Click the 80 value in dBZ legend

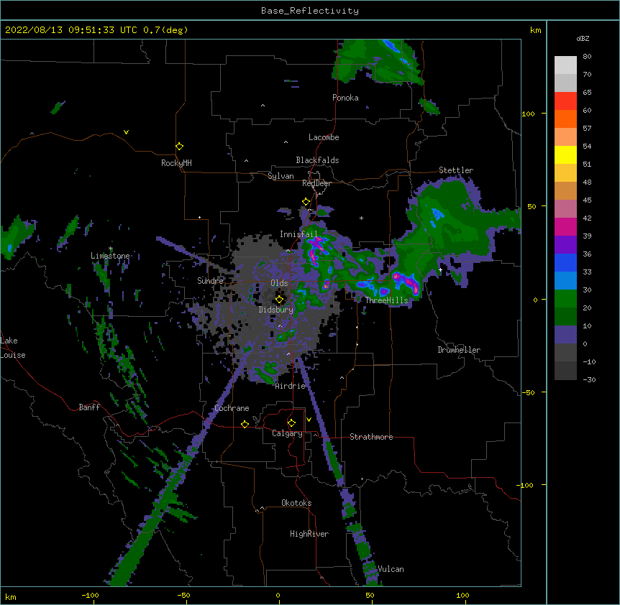pyautogui.click(x=587, y=57)
